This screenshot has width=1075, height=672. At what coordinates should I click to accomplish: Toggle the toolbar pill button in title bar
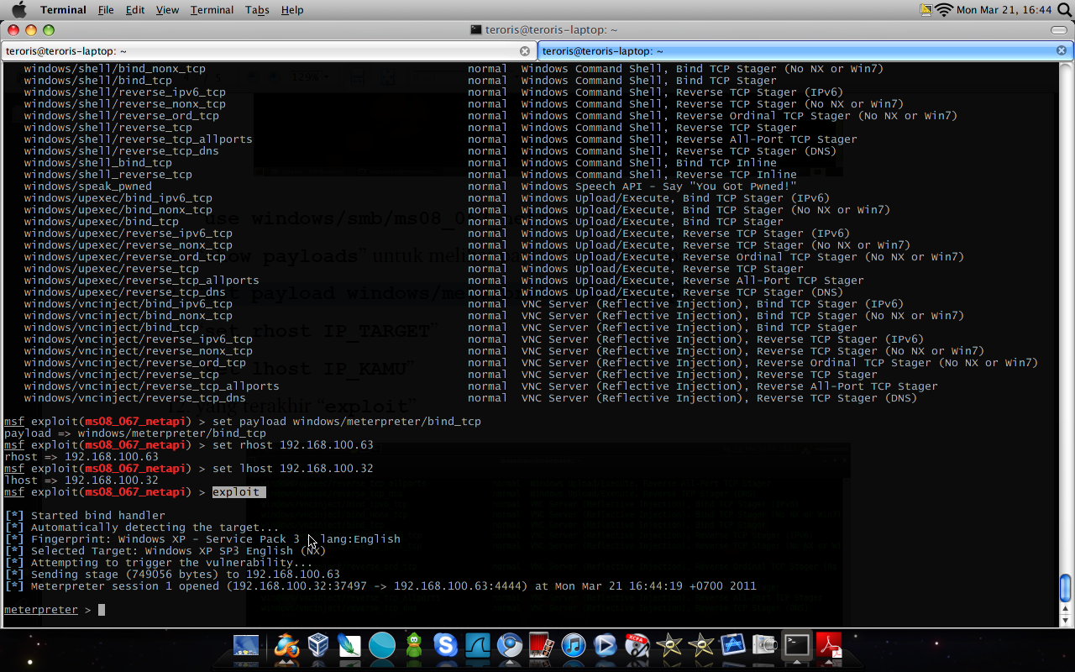coord(1058,30)
